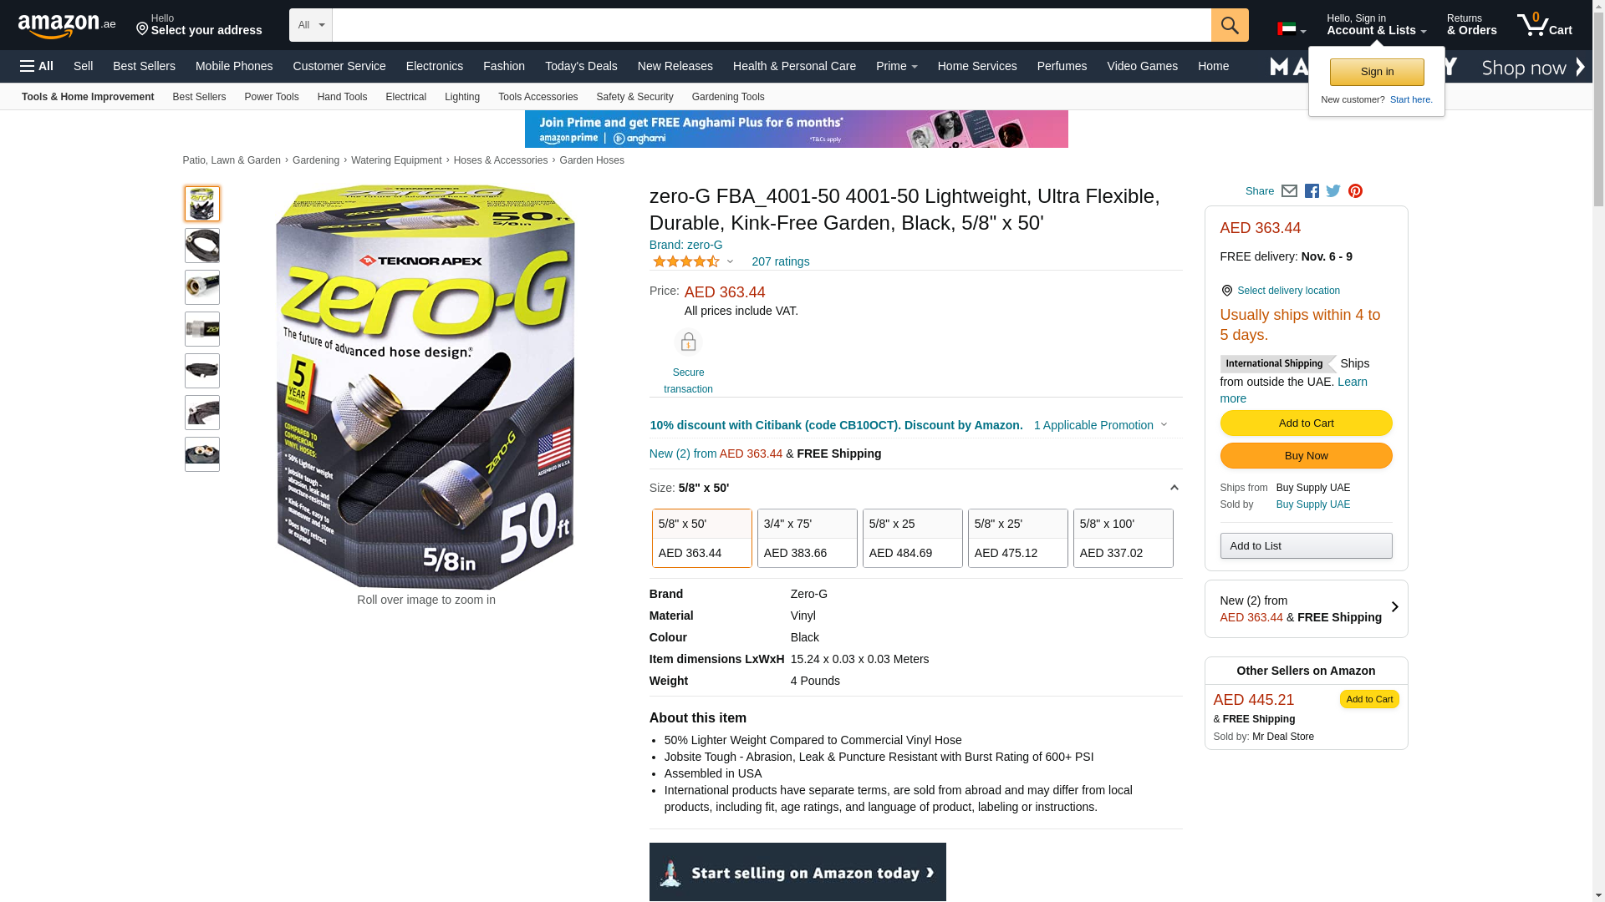Click the Amazon.ae logo
The height and width of the screenshot is (902, 1605).
(67, 26)
